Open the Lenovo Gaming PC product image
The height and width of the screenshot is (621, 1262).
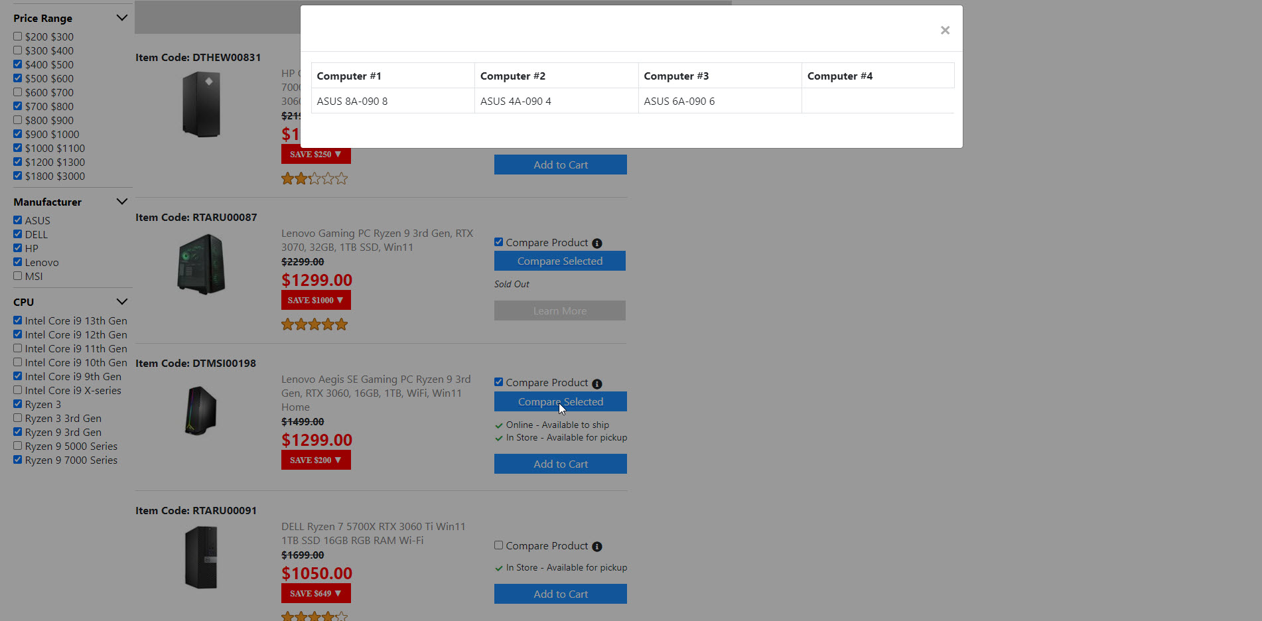pyautogui.click(x=201, y=264)
